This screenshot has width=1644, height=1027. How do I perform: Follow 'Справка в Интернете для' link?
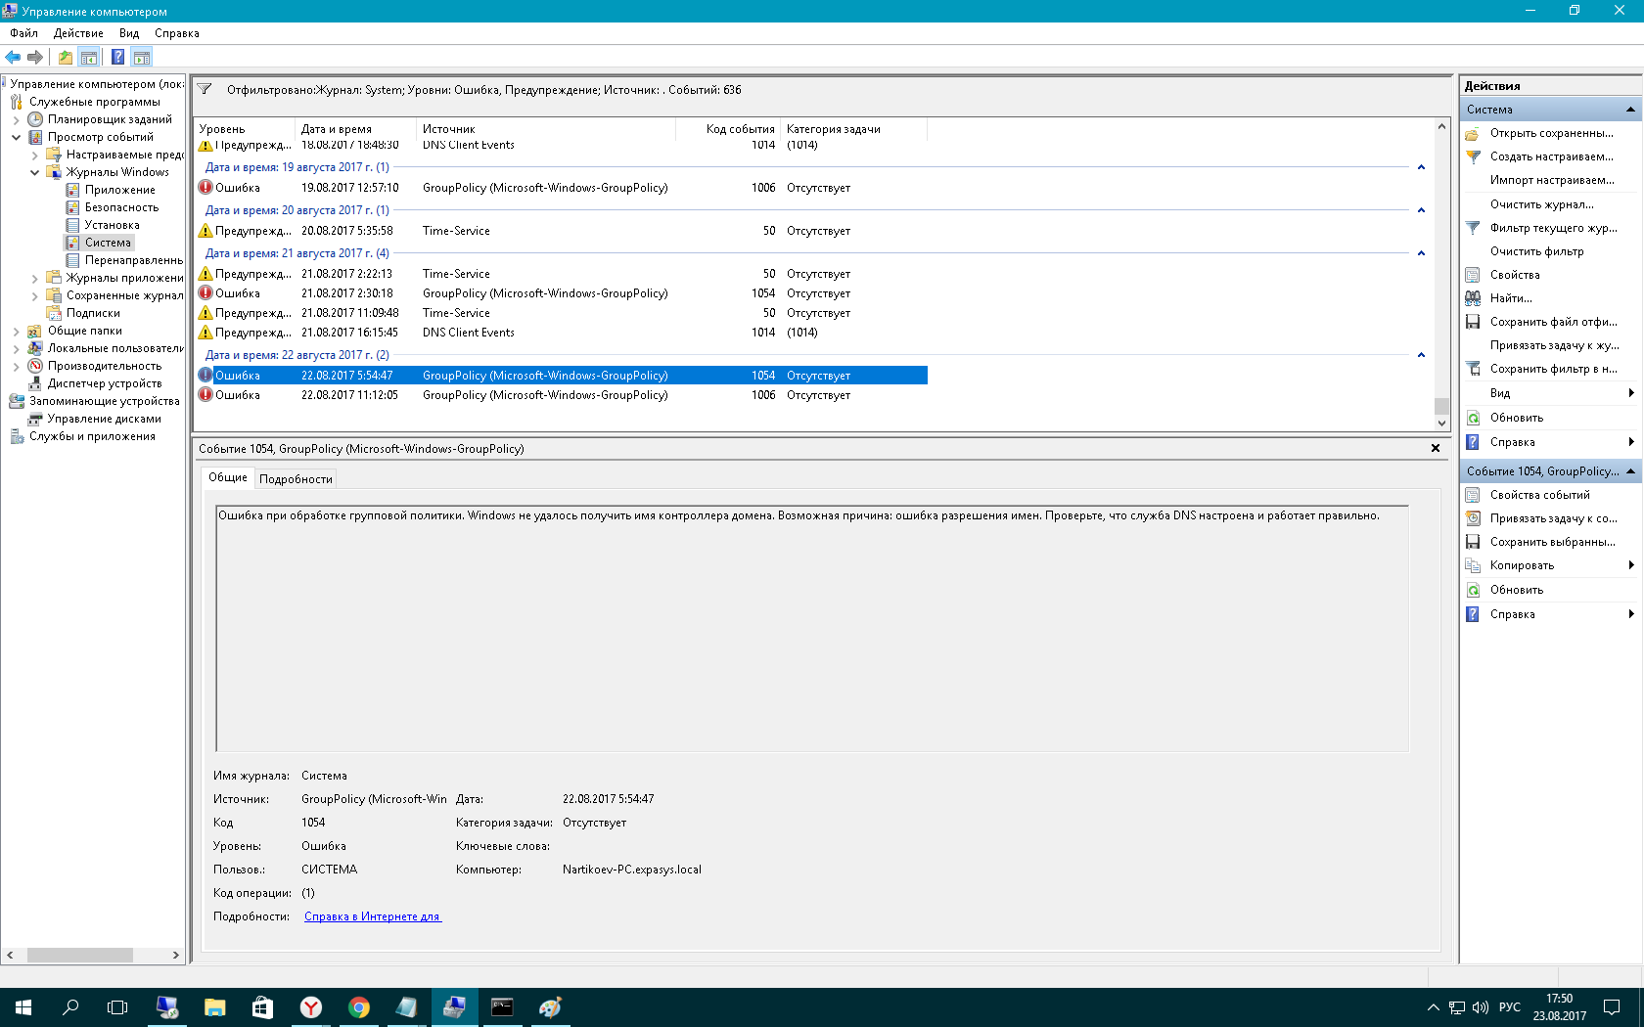(x=373, y=916)
